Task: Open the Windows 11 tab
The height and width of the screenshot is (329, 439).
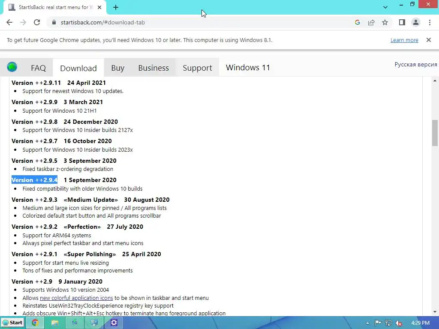Action: click(248, 68)
